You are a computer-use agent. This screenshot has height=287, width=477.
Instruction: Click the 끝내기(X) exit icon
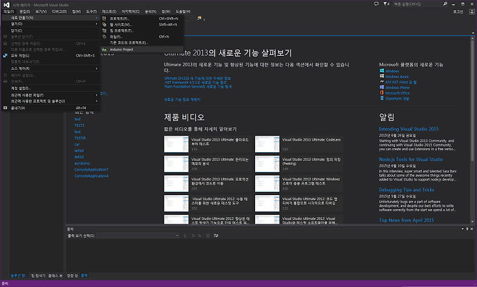click(x=5, y=108)
